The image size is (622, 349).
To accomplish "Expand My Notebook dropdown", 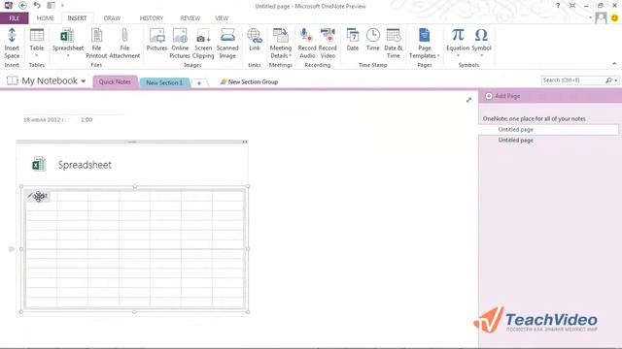I will [84, 81].
